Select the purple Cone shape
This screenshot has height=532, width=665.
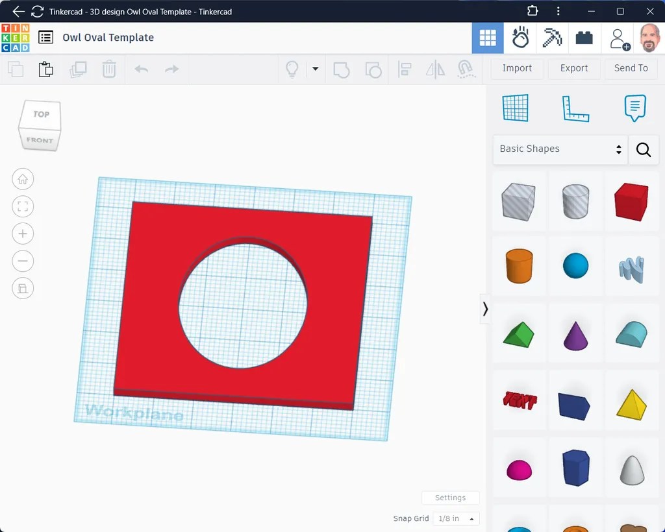click(575, 335)
